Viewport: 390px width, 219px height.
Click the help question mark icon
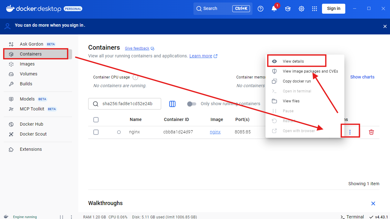[261, 9]
